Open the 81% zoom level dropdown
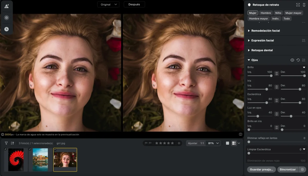Viewport: 308px width, 176px height. coord(213,143)
